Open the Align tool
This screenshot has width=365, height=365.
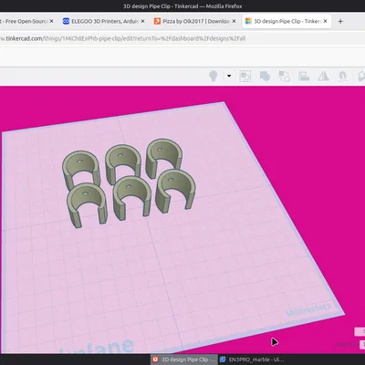(304, 76)
